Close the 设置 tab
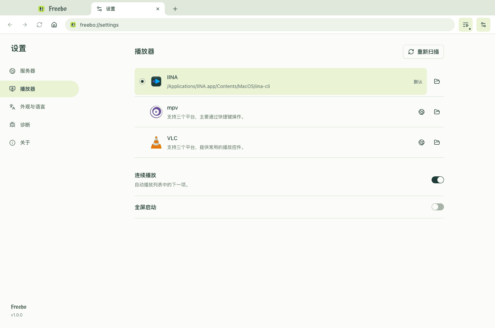This screenshot has width=495, height=328. [158, 9]
